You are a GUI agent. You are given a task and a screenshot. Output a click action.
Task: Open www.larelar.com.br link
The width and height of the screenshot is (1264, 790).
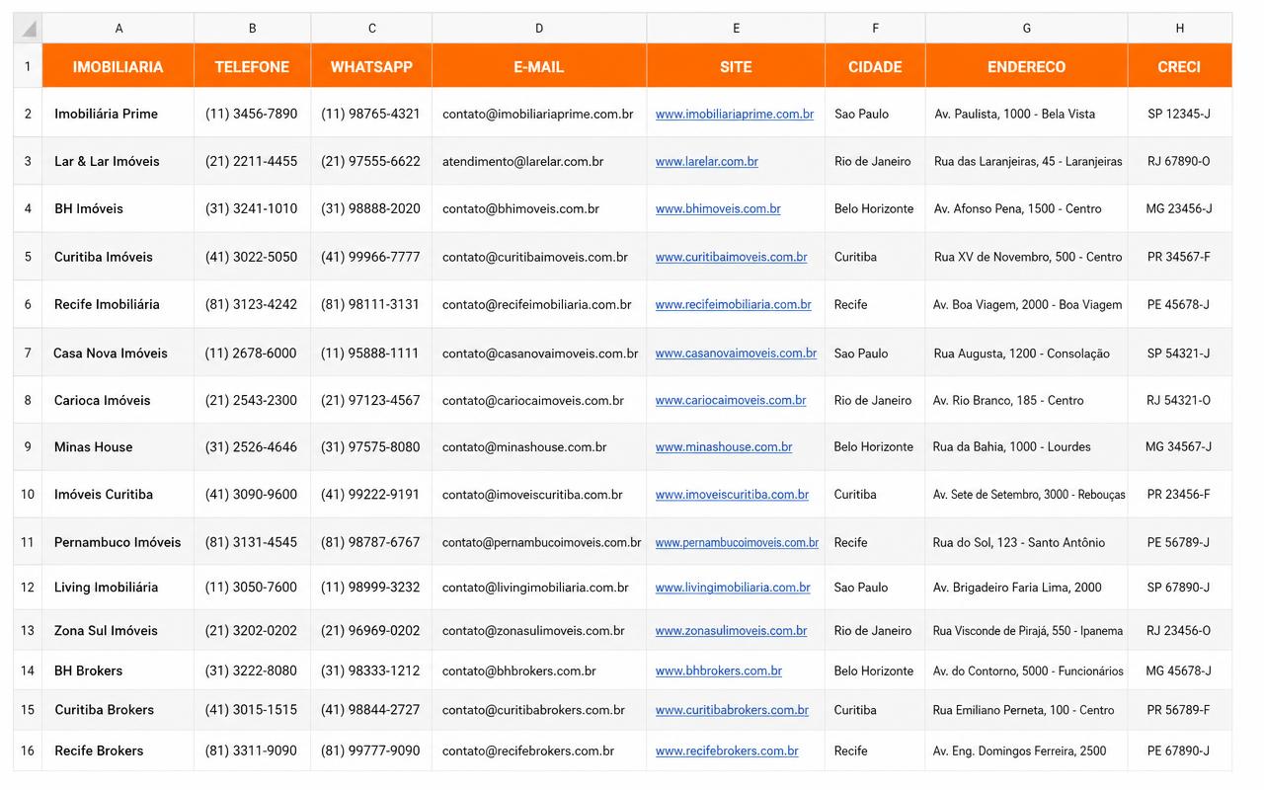707,161
